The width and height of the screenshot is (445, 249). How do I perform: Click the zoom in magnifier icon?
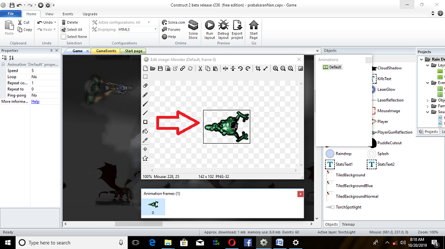275,68
